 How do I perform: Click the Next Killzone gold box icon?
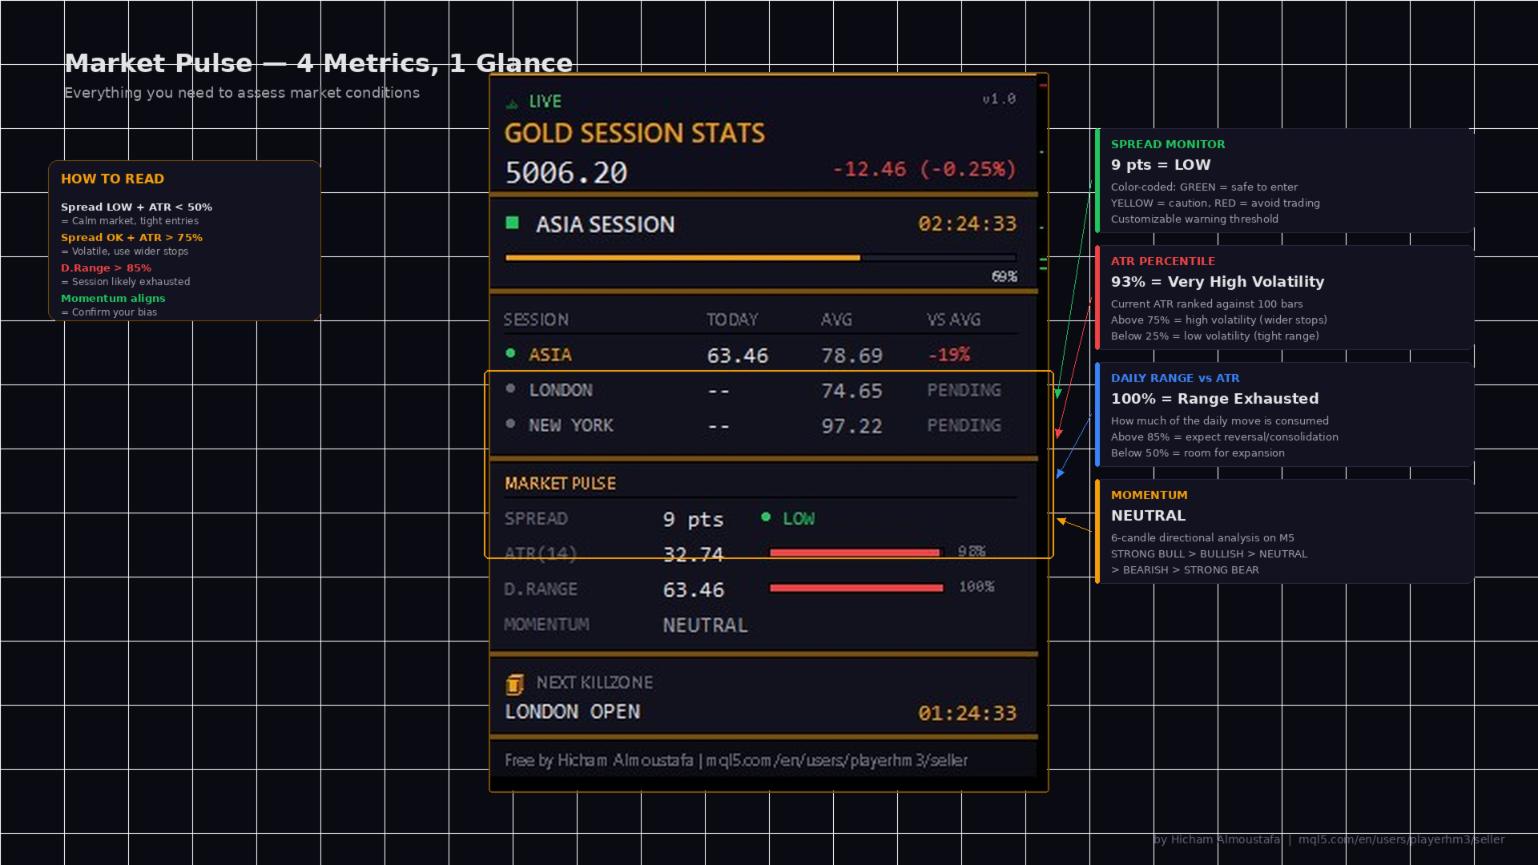point(515,684)
